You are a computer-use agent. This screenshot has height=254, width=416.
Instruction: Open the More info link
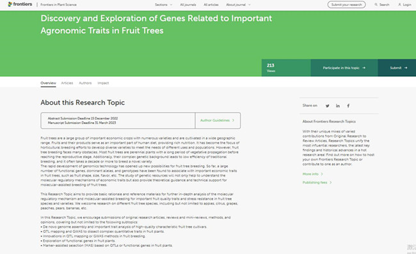312,174
